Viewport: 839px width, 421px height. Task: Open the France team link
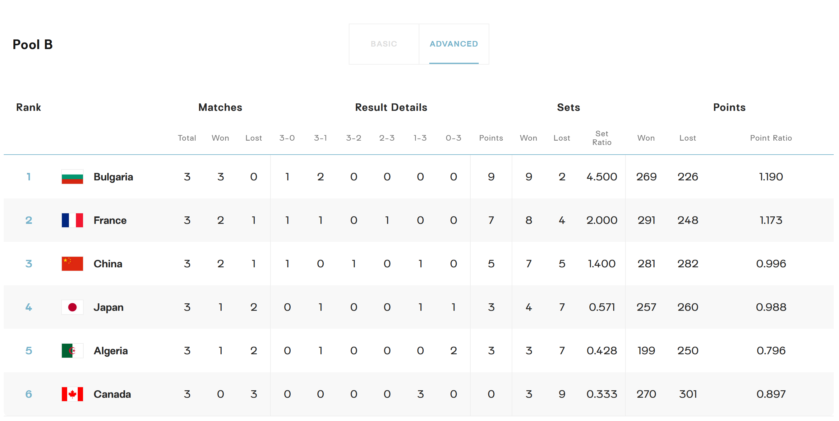click(x=110, y=220)
